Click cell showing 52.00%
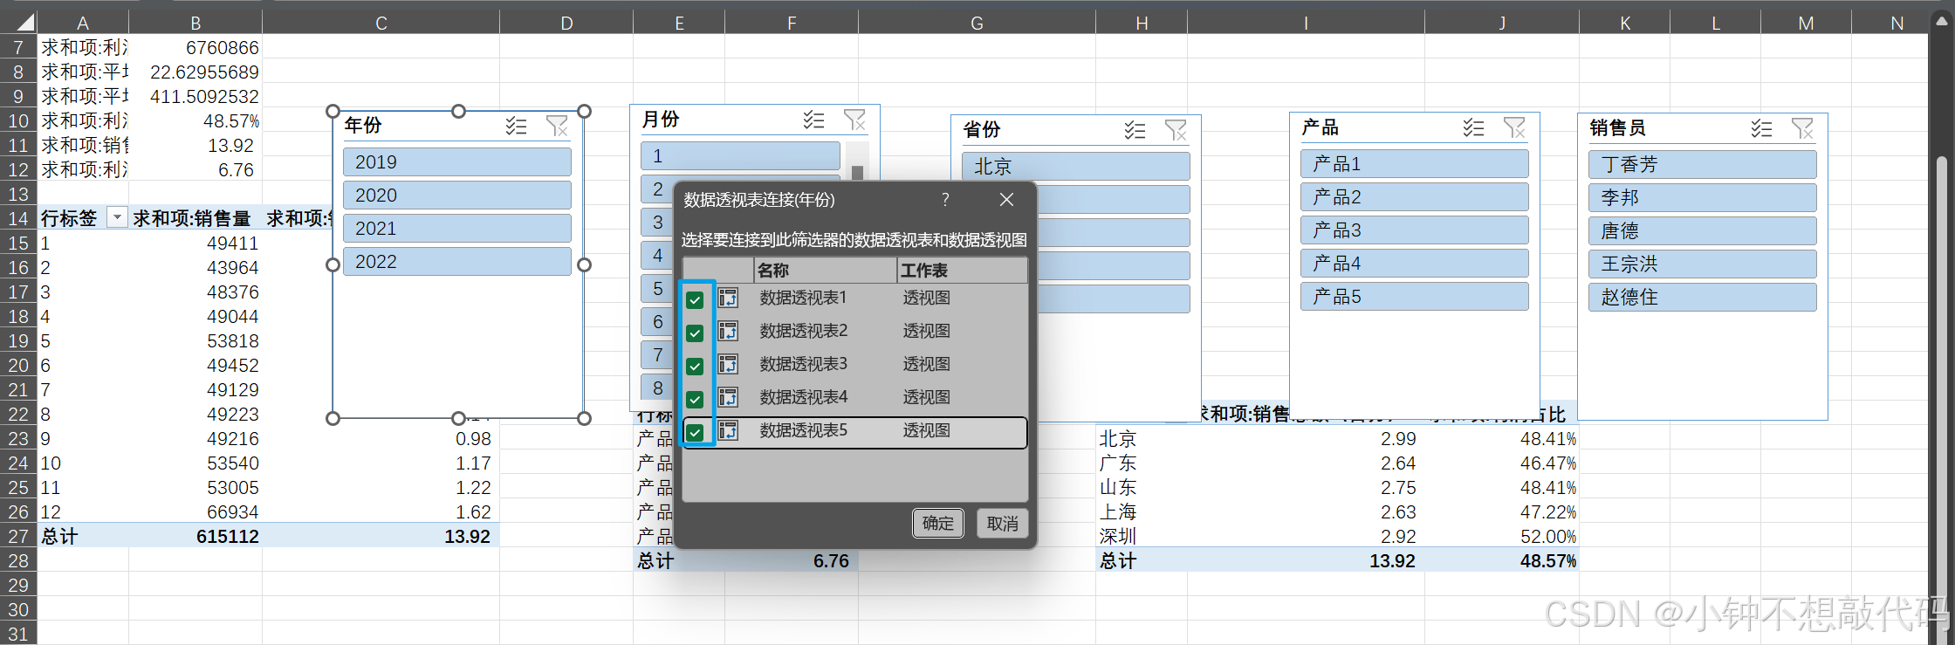The width and height of the screenshot is (1955, 645). tap(1502, 536)
